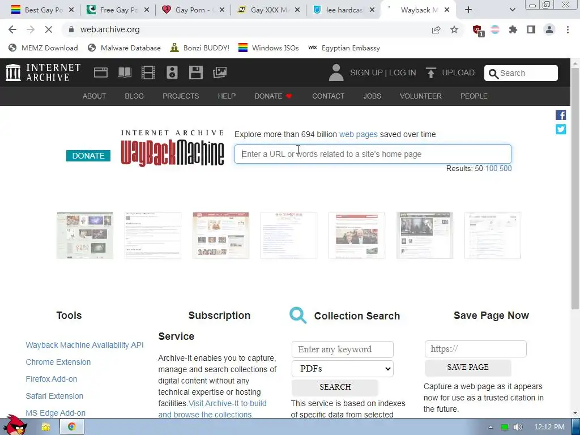This screenshot has height=435, width=580.
Task: Expand the Chrome tab search chevron
Action: (512, 10)
